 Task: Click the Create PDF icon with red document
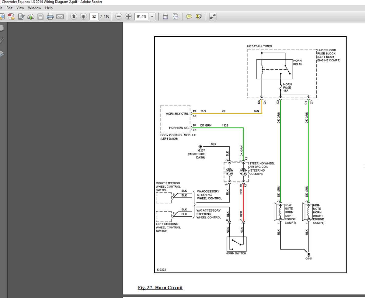[x=11, y=16]
